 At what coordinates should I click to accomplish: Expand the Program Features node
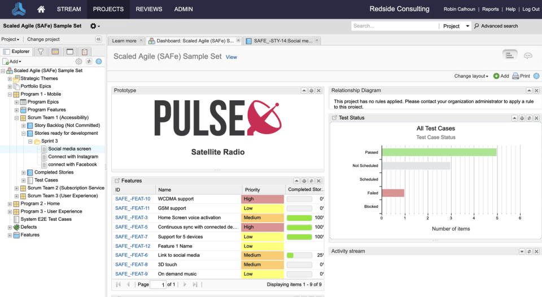pyautogui.click(x=16, y=110)
